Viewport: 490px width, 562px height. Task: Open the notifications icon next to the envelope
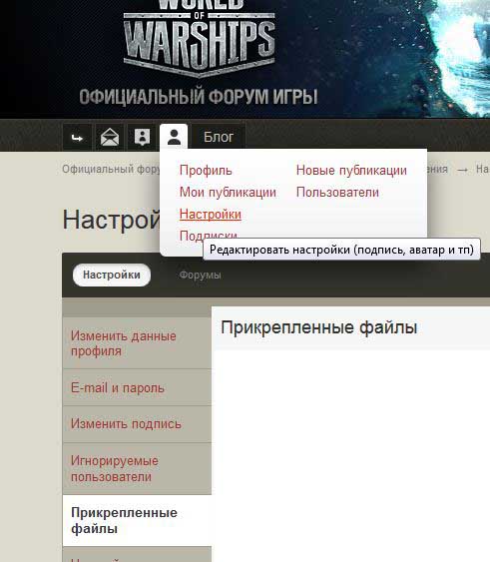(142, 138)
